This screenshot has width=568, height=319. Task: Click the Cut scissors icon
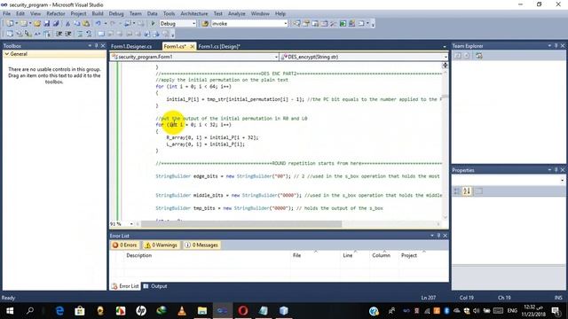67,24
